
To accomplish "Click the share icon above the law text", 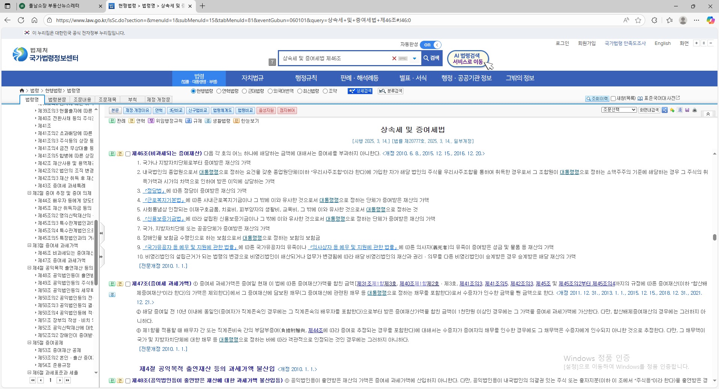I will point(665,110).
